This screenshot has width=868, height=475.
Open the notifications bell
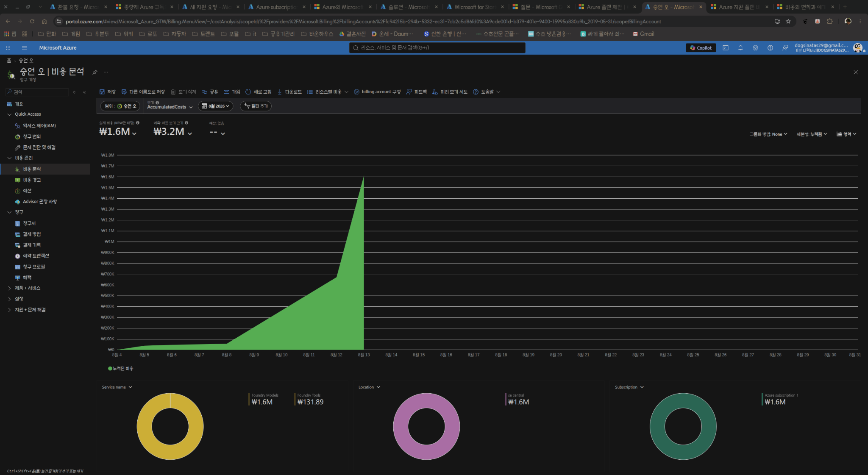pyautogui.click(x=740, y=48)
